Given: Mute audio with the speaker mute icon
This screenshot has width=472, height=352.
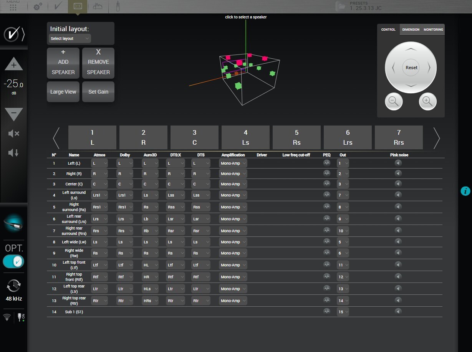Looking at the screenshot, I should tap(14, 134).
